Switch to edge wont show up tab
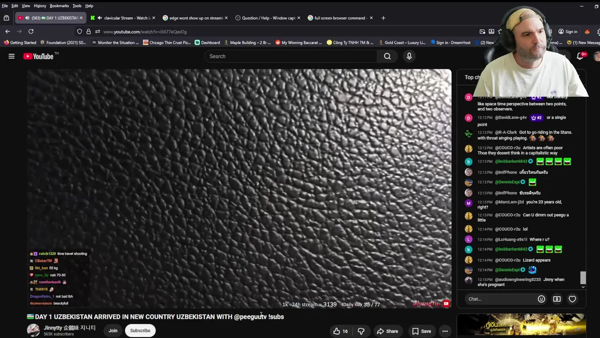The width and height of the screenshot is (600, 338). click(x=195, y=18)
